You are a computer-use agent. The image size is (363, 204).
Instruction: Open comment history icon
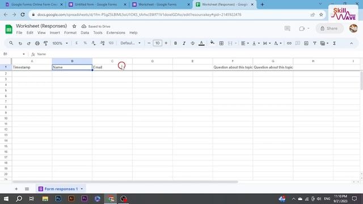point(288,28)
